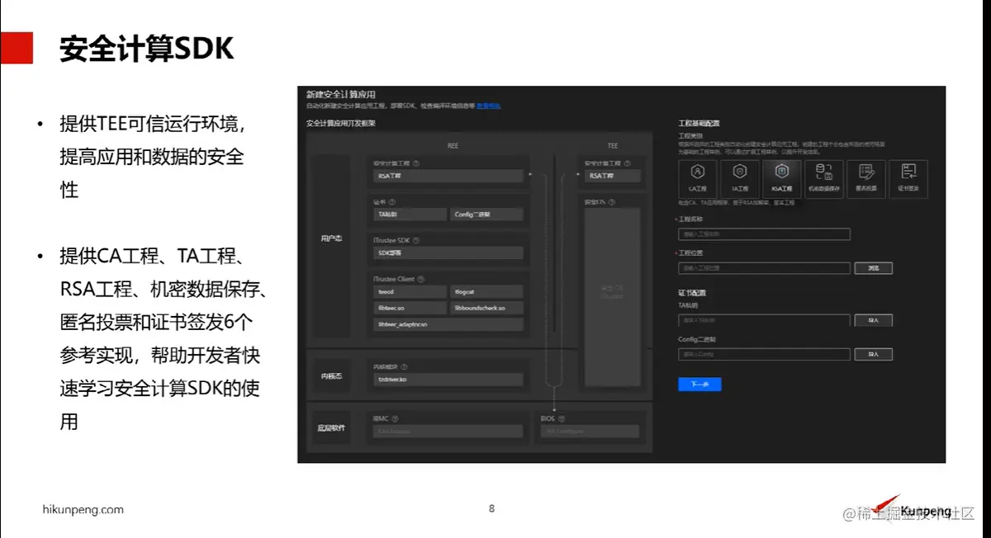Click the 新建安全计算应用 page heading
Screen dimensions: 991x538
[x=340, y=95]
